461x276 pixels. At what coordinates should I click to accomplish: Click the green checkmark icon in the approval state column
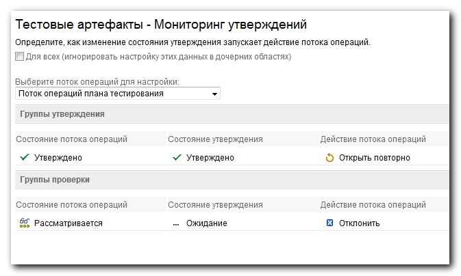(x=177, y=158)
